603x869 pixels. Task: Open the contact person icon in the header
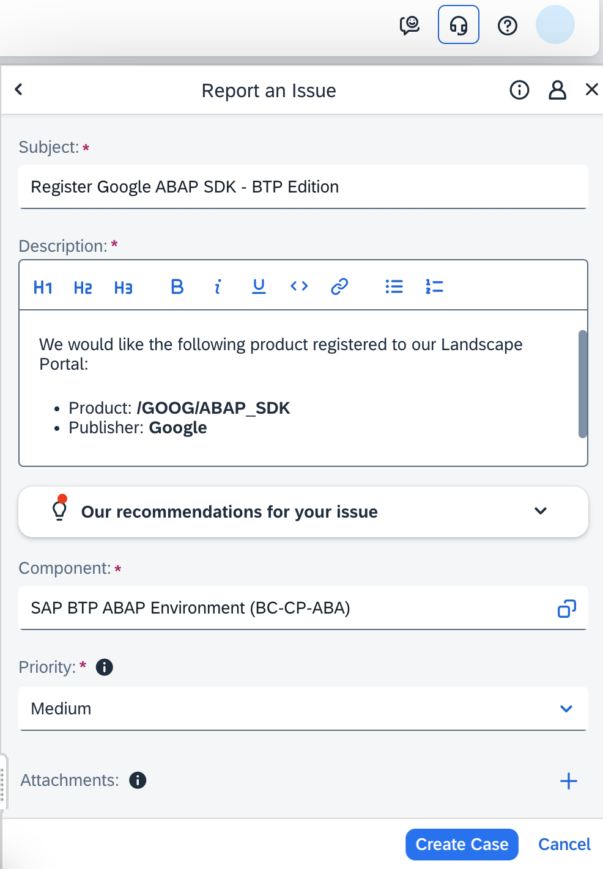[557, 90]
